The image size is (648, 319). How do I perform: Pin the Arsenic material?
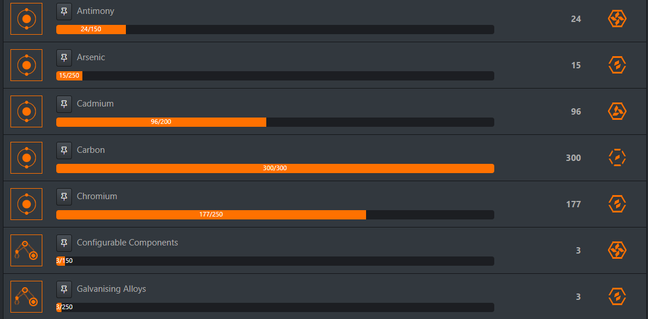(64, 58)
